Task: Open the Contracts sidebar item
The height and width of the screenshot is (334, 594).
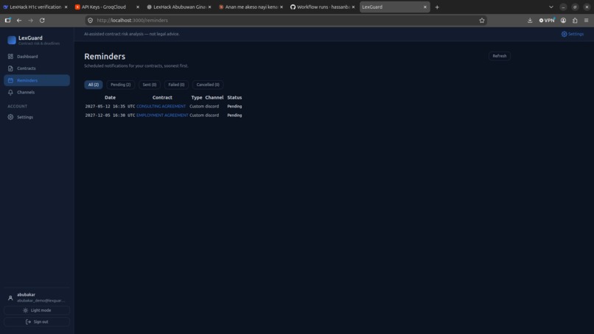Action: tap(37, 68)
